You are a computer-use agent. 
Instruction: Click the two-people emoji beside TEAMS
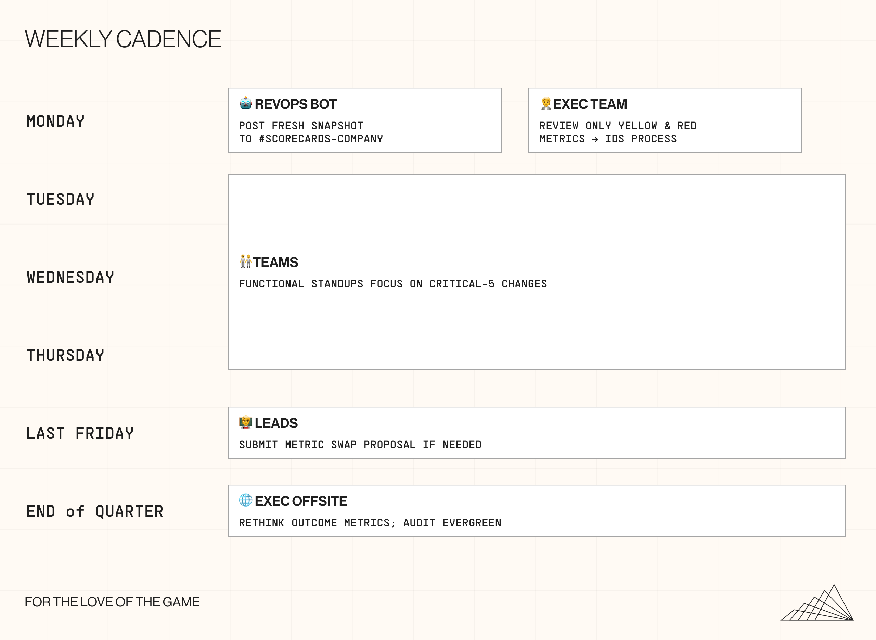point(246,261)
